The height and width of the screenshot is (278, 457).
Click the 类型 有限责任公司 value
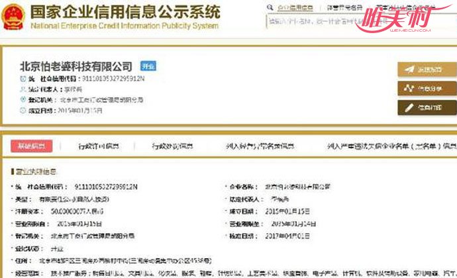click(x=74, y=199)
